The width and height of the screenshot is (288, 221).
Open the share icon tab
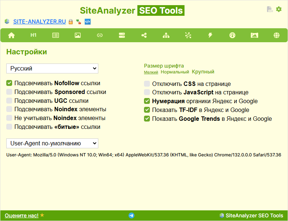click(144, 35)
